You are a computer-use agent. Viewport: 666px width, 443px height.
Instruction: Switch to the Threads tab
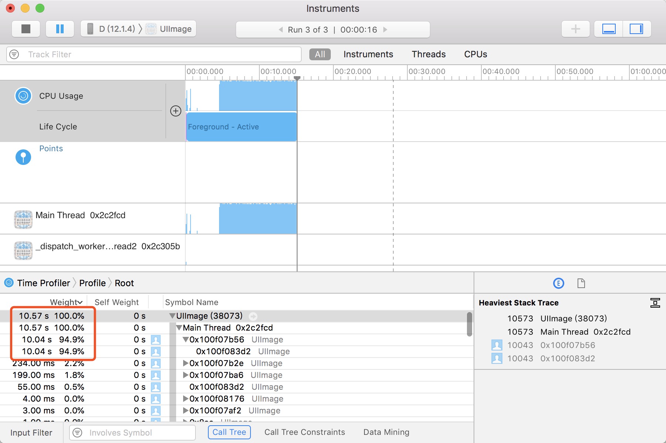point(428,54)
